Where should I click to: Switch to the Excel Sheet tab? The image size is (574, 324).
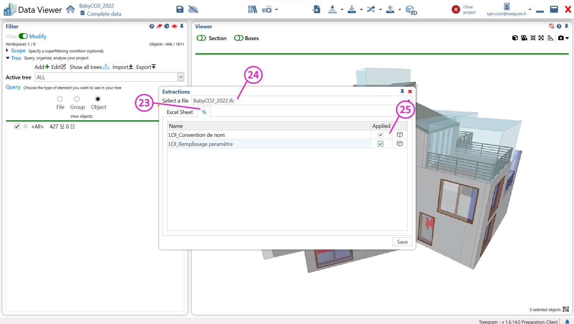pyautogui.click(x=179, y=112)
